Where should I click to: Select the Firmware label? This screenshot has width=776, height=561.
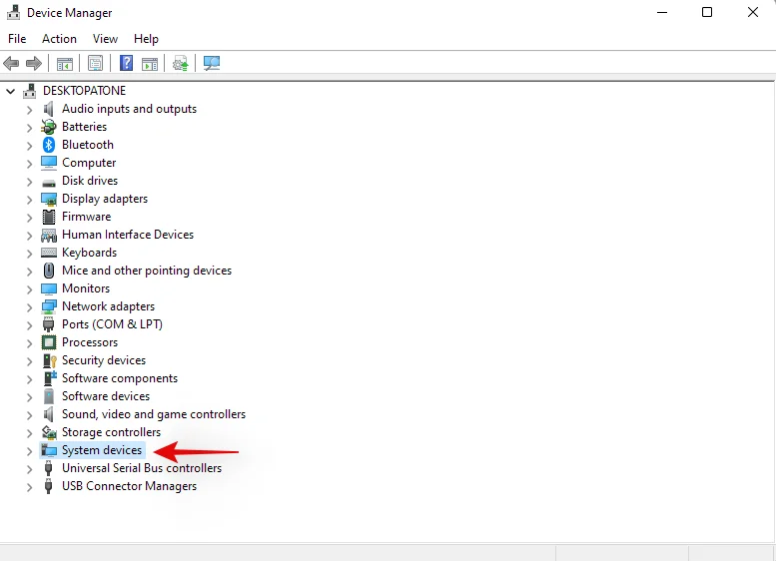click(86, 217)
